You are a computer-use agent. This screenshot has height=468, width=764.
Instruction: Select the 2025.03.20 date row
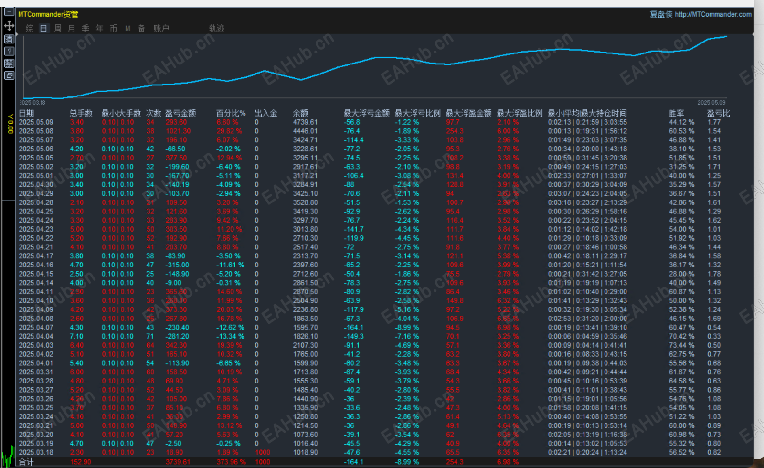[36, 435]
